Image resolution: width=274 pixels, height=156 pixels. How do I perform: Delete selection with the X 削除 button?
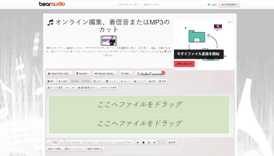point(152,81)
